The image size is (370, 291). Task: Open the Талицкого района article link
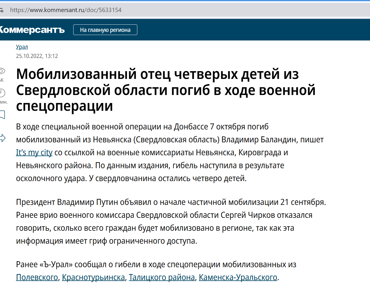tap(162, 277)
